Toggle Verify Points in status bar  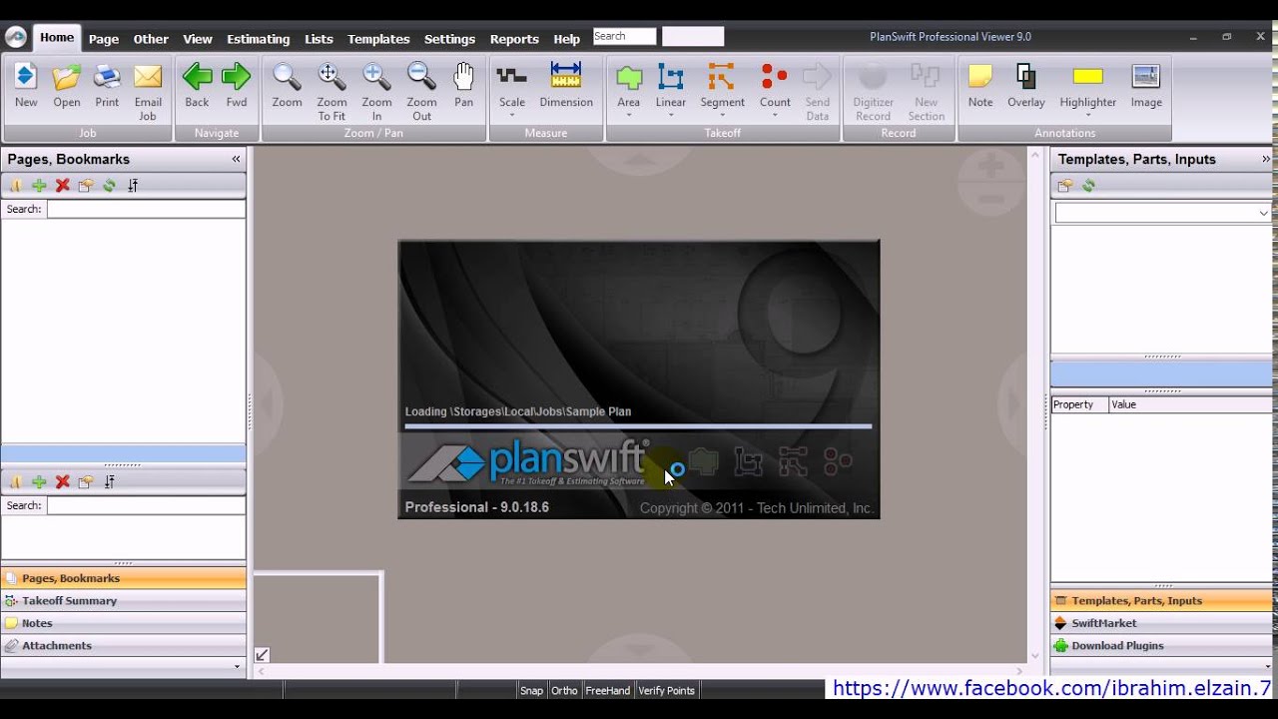click(666, 690)
